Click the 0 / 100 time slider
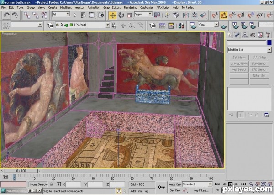 [21, 170]
